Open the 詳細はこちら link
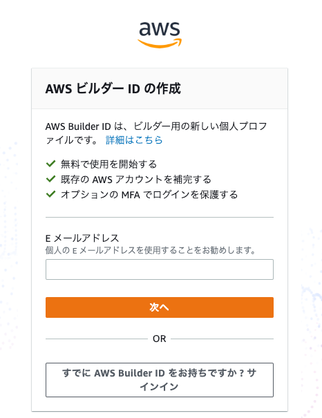This screenshot has height=418, width=322. (134, 140)
